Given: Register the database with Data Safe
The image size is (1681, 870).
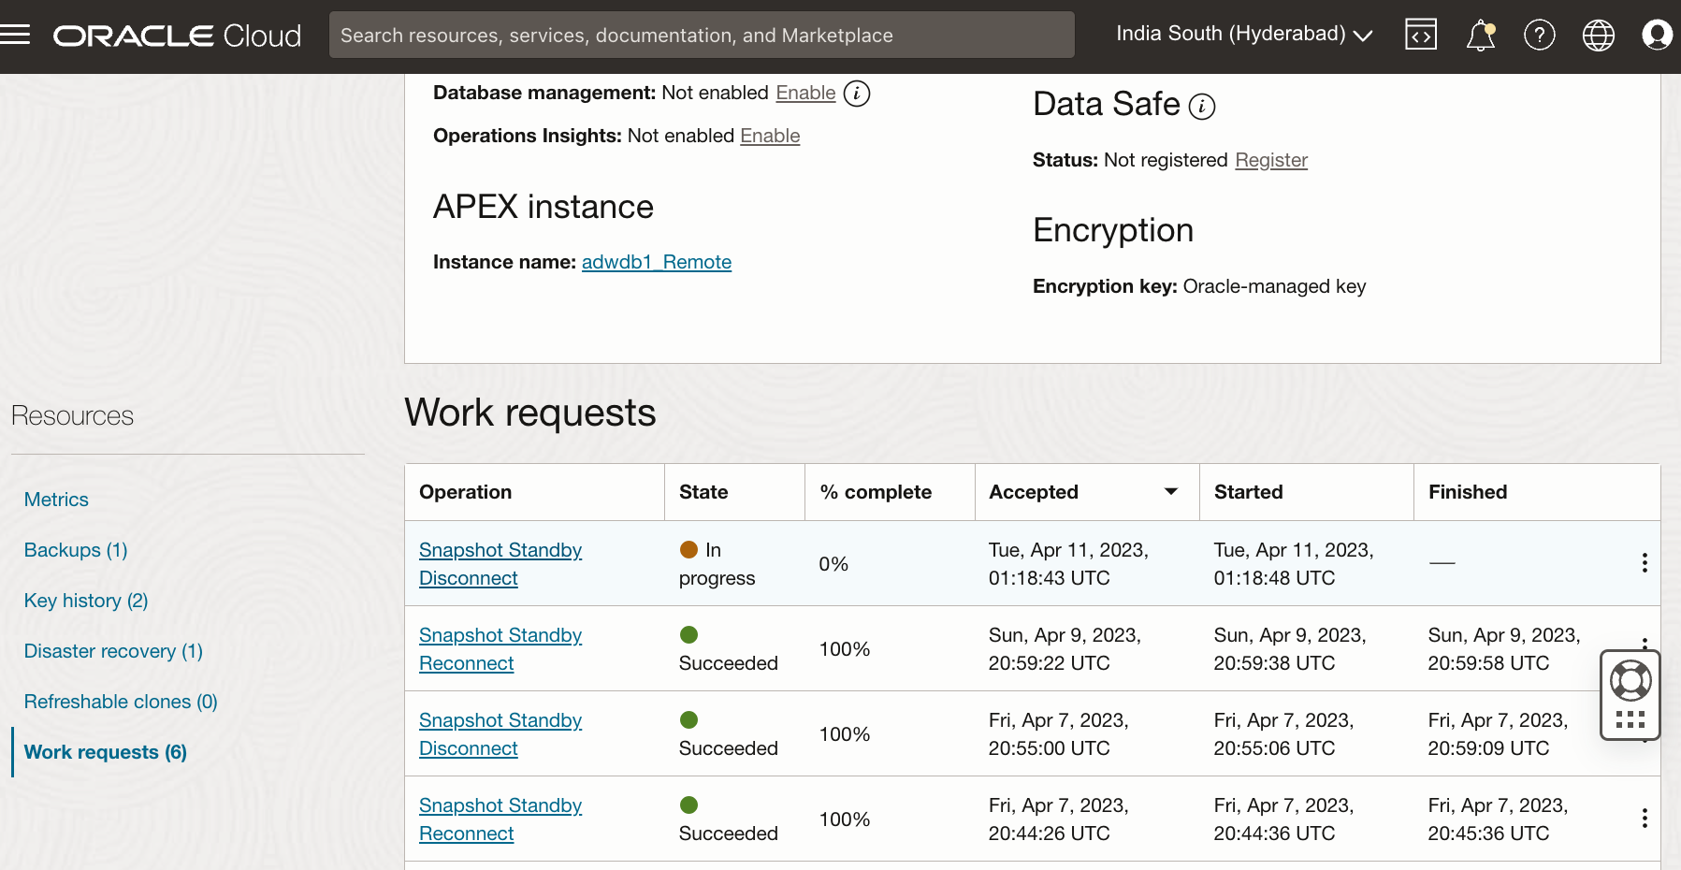Looking at the screenshot, I should click(x=1271, y=160).
